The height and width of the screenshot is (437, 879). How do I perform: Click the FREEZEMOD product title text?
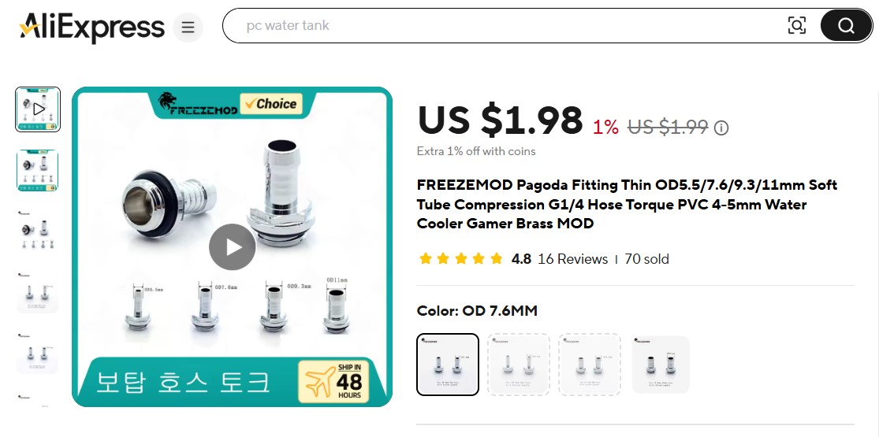point(627,205)
